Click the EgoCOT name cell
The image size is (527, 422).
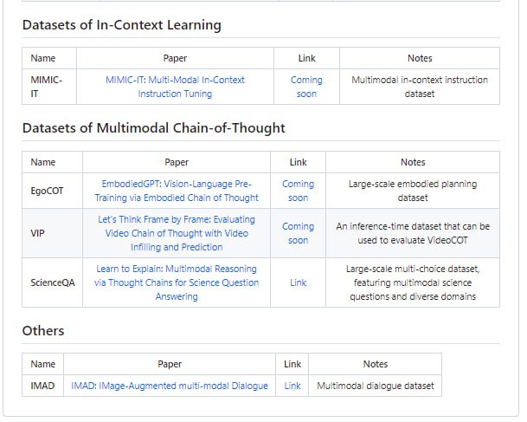click(48, 191)
